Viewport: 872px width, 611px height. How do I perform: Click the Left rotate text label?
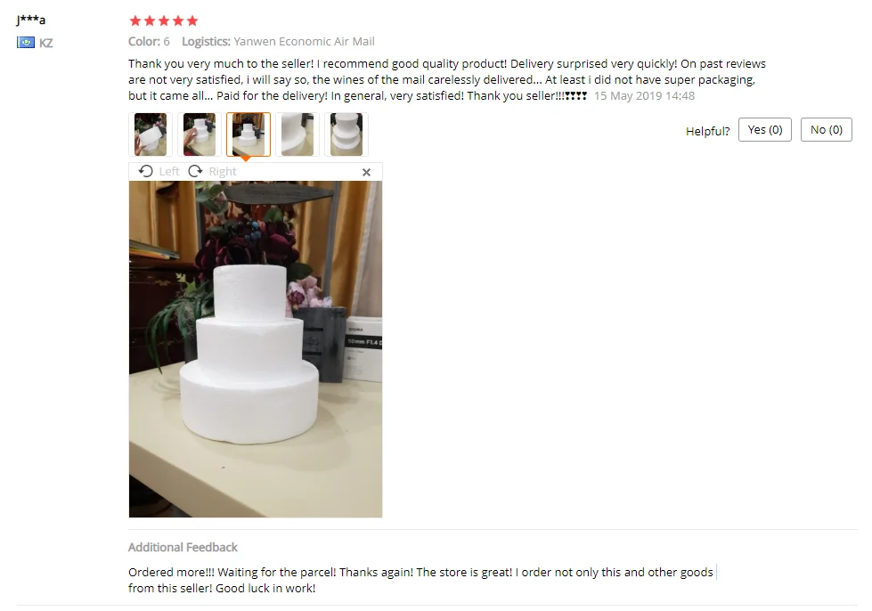(169, 171)
